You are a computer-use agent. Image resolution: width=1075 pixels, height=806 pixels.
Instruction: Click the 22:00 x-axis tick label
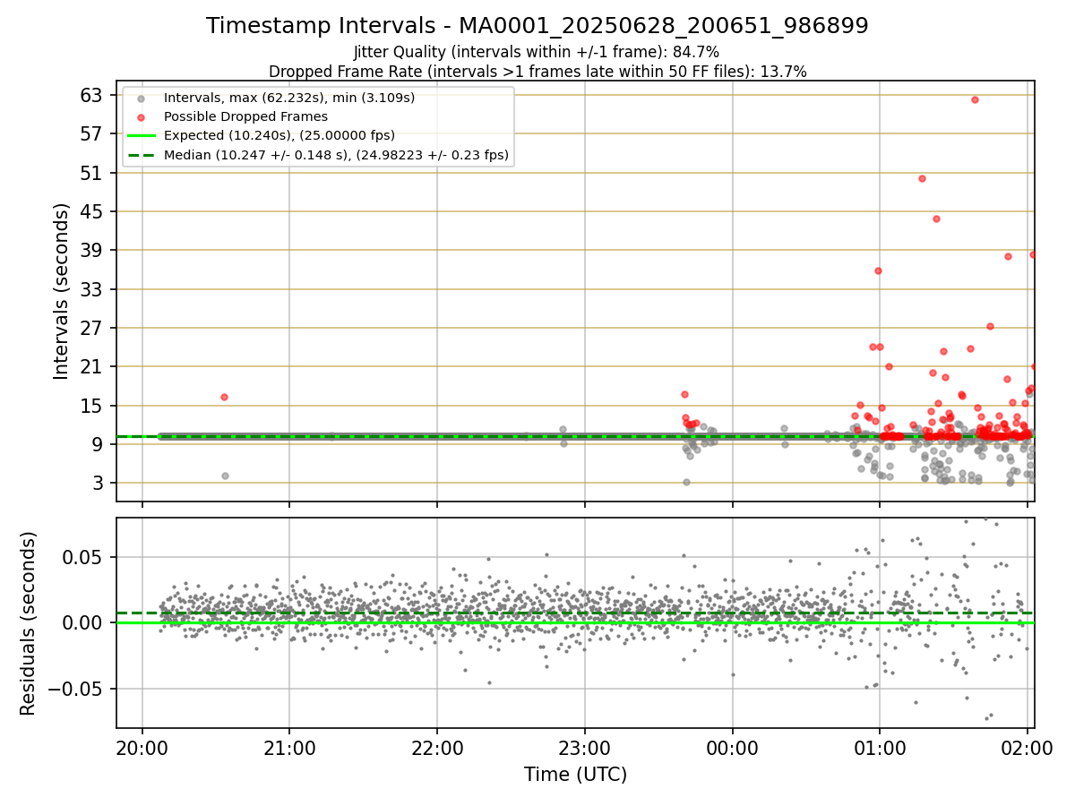[437, 749]
